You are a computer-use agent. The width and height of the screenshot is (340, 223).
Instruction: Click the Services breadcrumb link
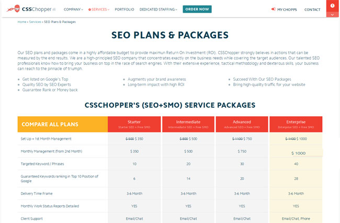[x=35, y=22]
